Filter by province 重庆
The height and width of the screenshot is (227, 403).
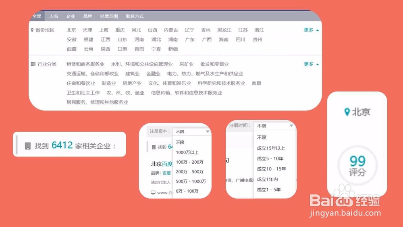(120, 30)
